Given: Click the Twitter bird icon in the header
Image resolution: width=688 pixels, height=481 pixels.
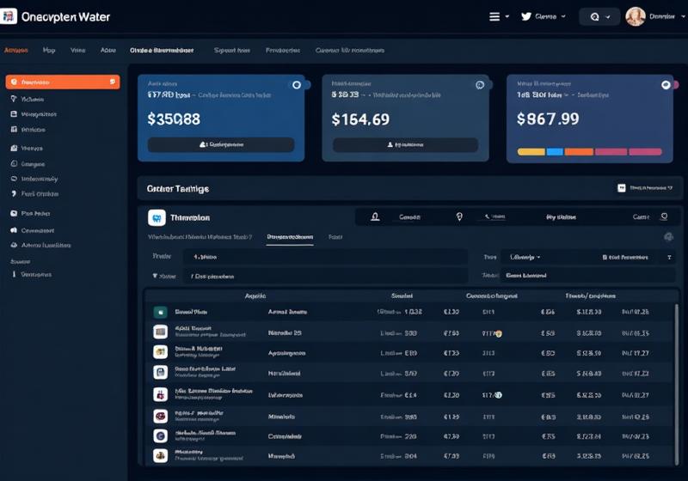Looking at the screenshot, I should (x=526, y=16).
